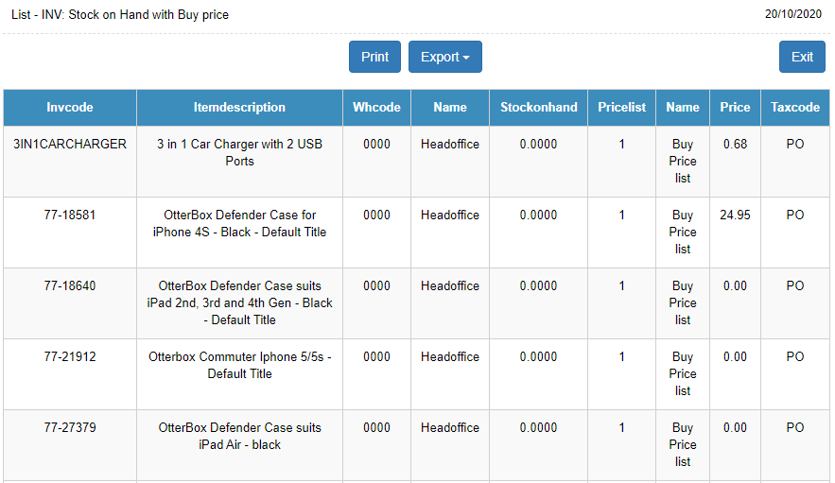Select the 77-18640 inventory code cell

(70, 286)
